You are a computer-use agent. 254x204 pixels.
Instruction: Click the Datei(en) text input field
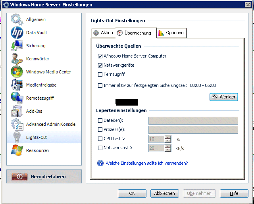pos(193,121)
